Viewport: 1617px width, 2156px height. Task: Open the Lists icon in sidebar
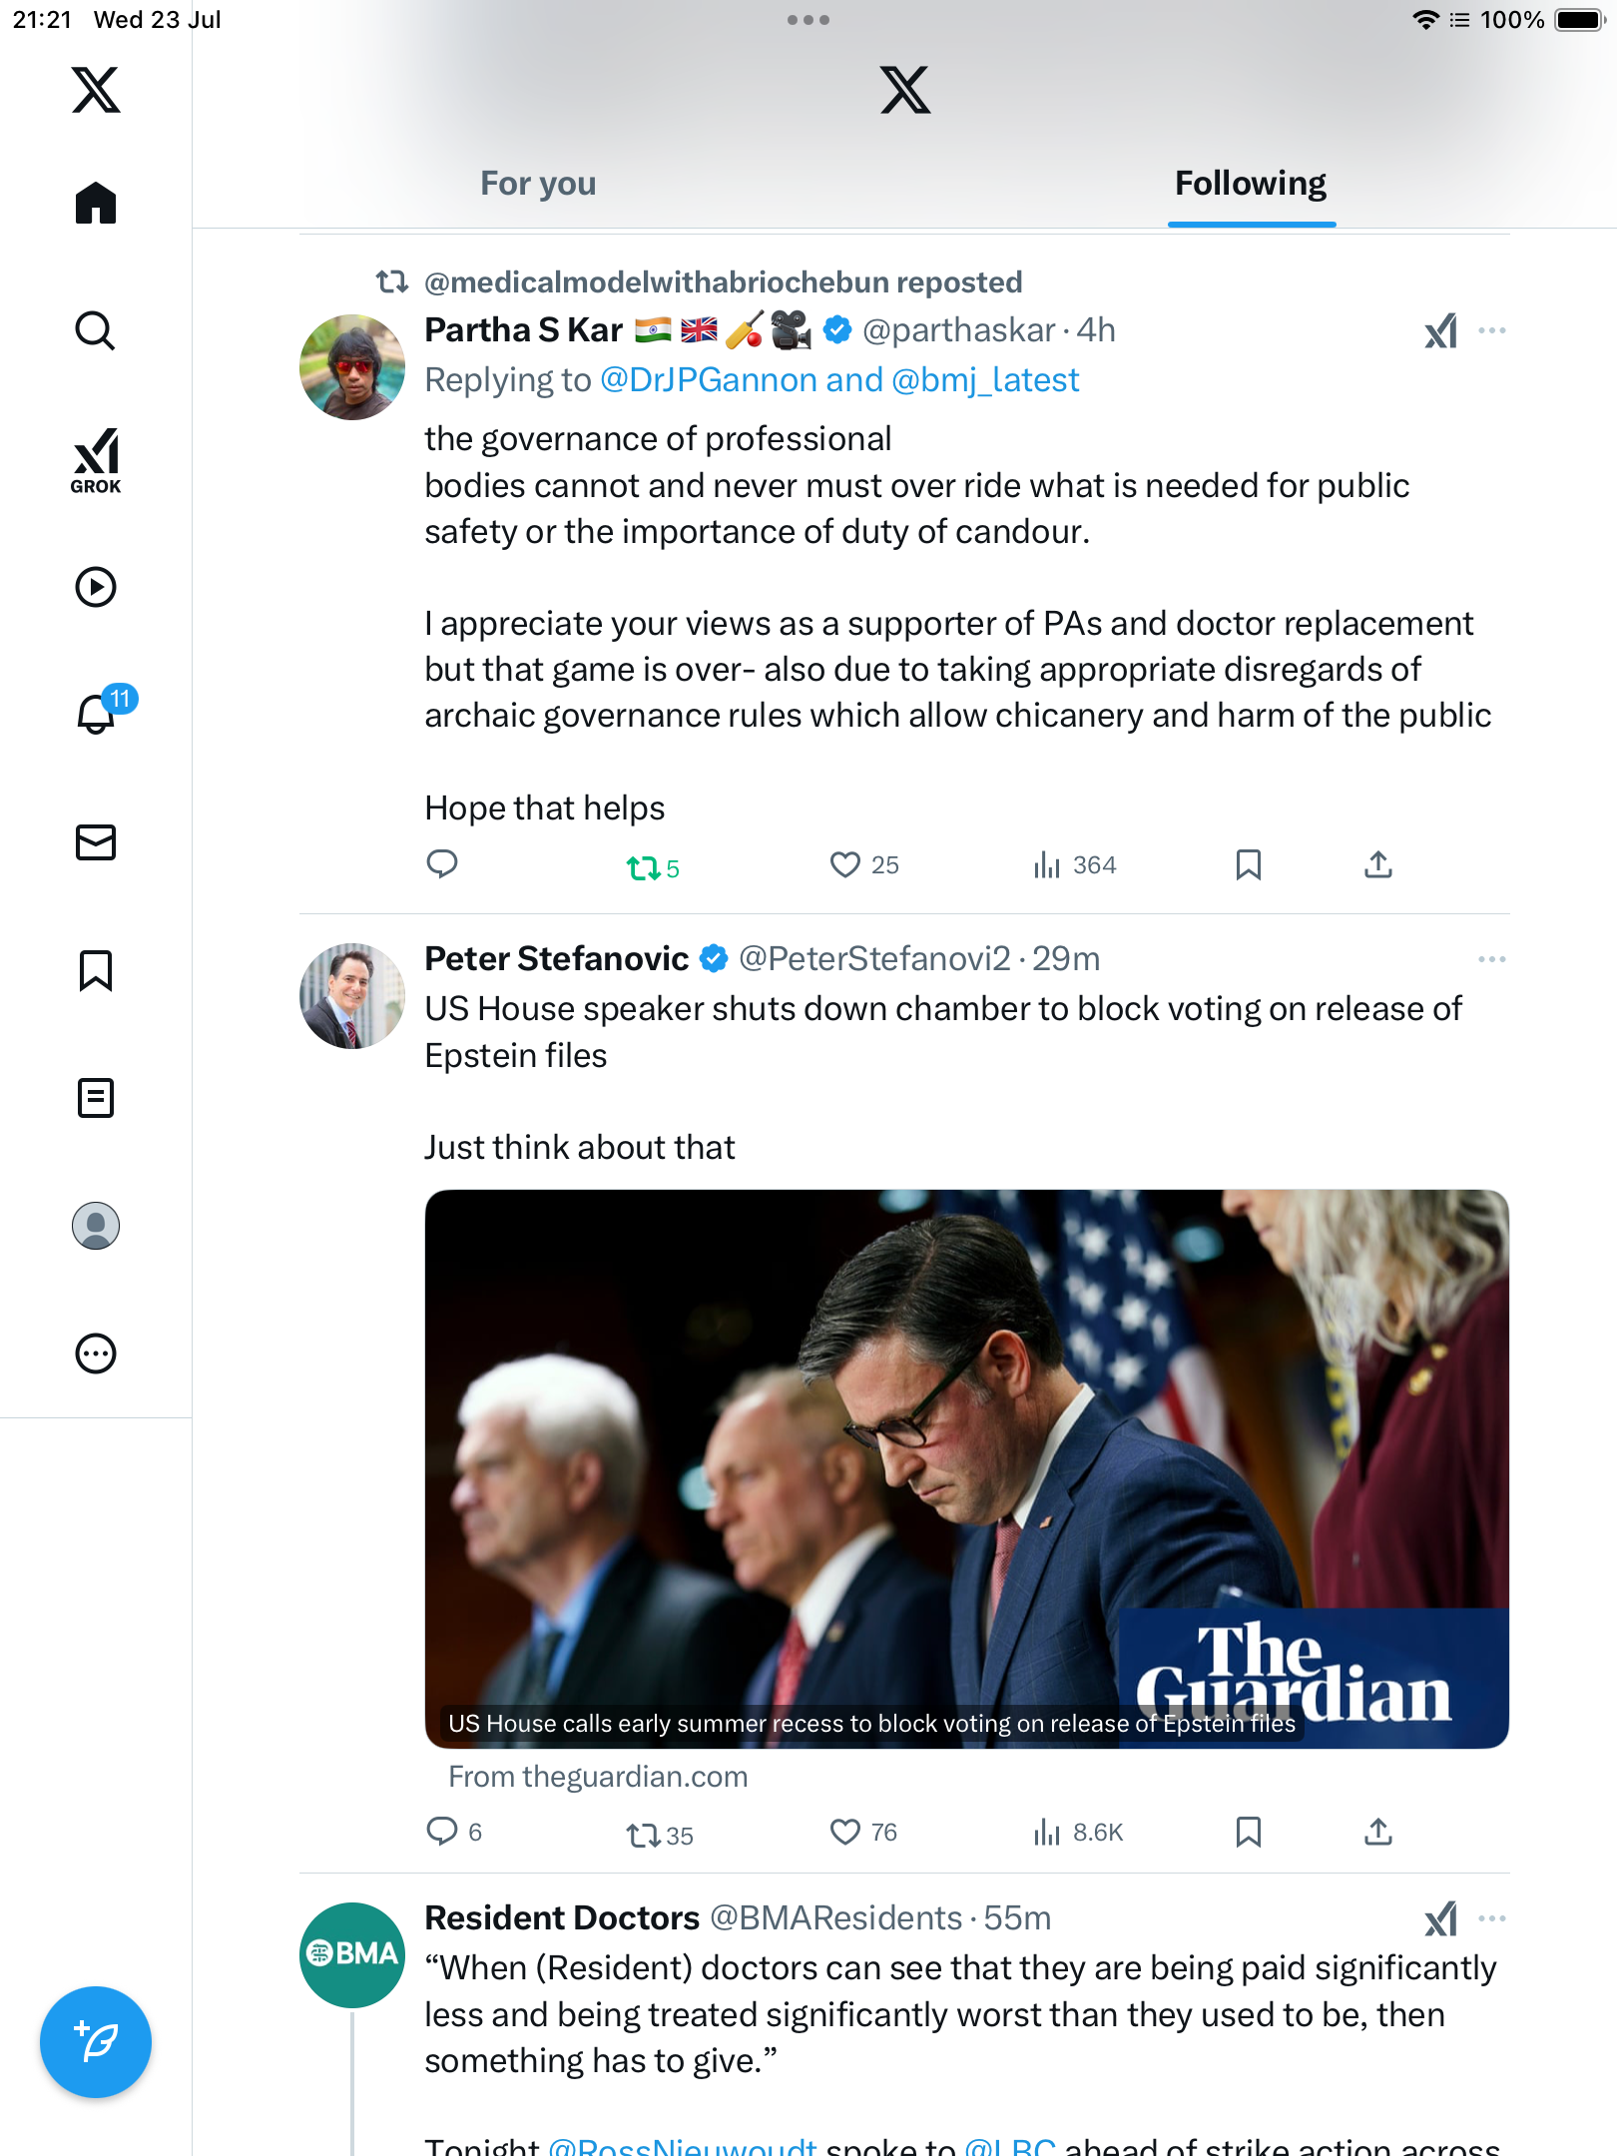[x=96, y=1097]
